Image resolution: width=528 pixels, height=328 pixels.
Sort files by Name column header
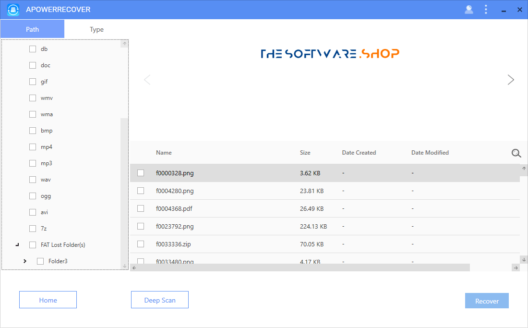click(164, 153)
